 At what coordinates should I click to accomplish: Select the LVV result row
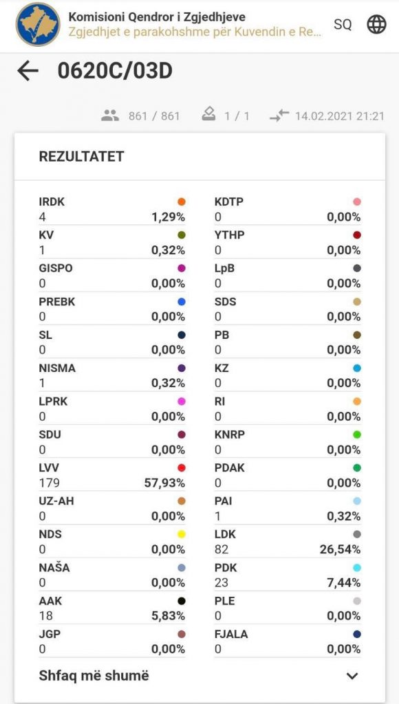click(112, 476)
